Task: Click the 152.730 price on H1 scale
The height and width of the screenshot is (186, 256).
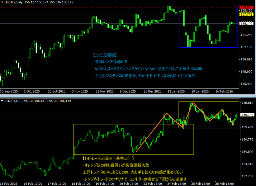Action: pos(247,176)
